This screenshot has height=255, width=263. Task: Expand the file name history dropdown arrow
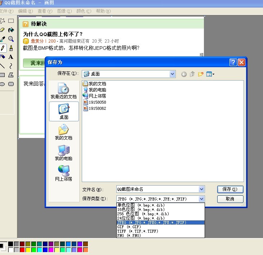202,189
